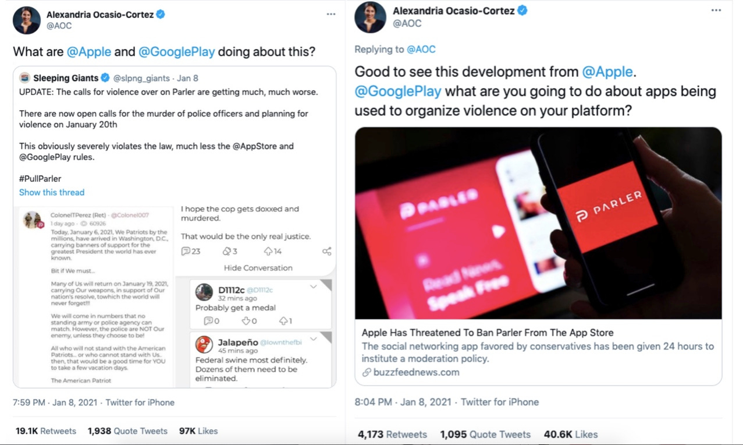This screenshot has width=743, height=445.
Task: Click the comment icon showing 23
Action: coord(186,252)
